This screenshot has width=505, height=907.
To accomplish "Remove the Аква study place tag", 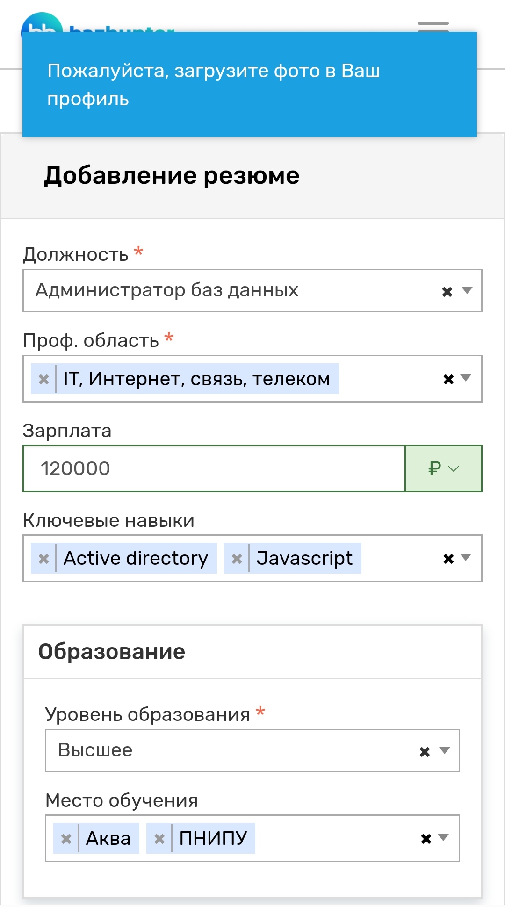I will pyautogui.click(x=66, y=839).
